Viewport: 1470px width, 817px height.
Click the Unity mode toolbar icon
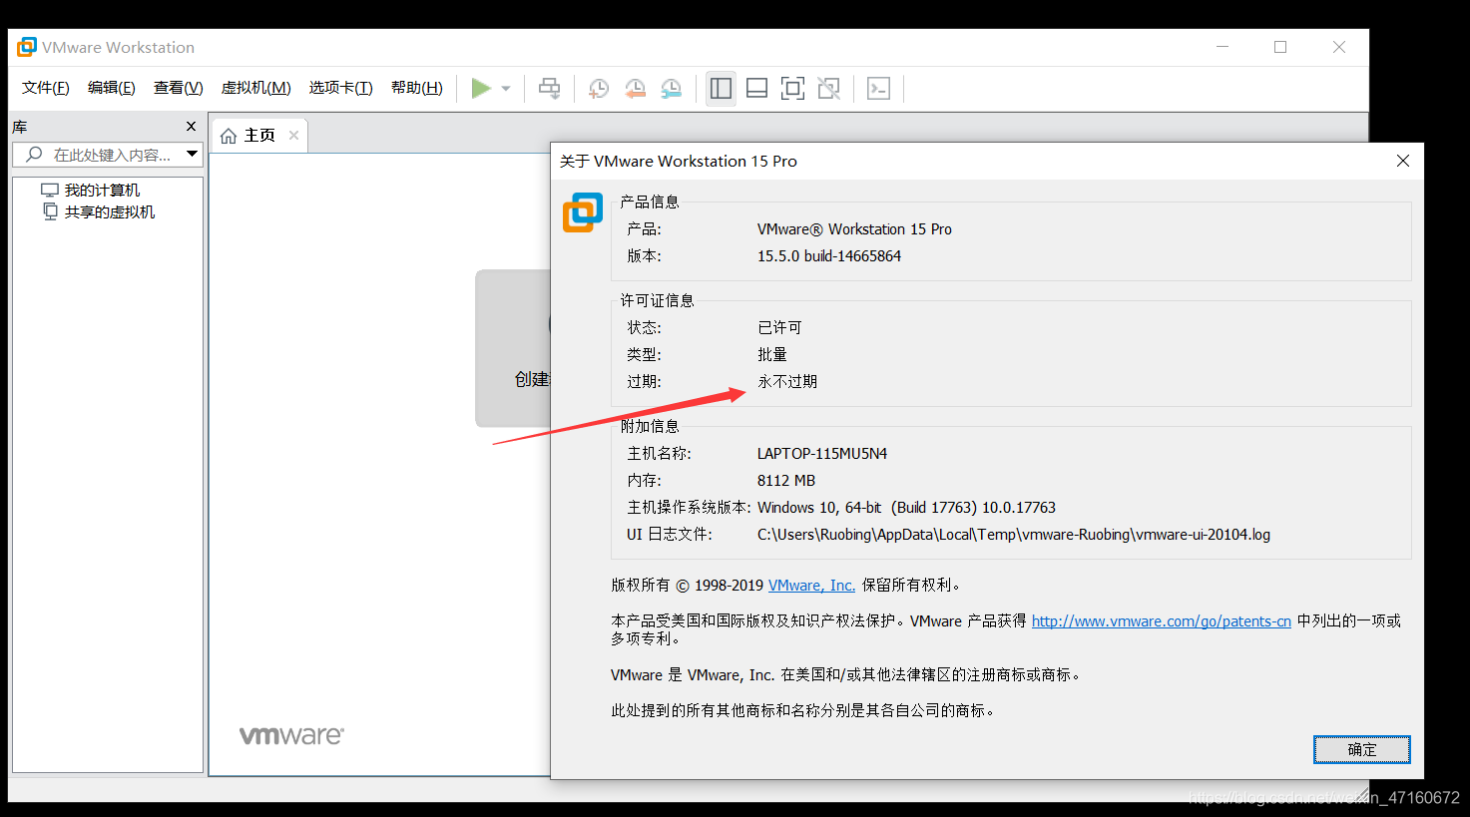point(829,88)
